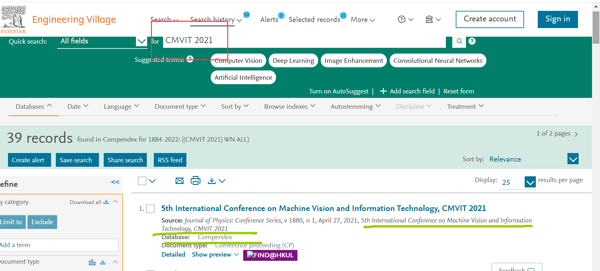The image size is (600, 271).
Task: Select the Deep Learning suggested term
Action: point(293,61)
